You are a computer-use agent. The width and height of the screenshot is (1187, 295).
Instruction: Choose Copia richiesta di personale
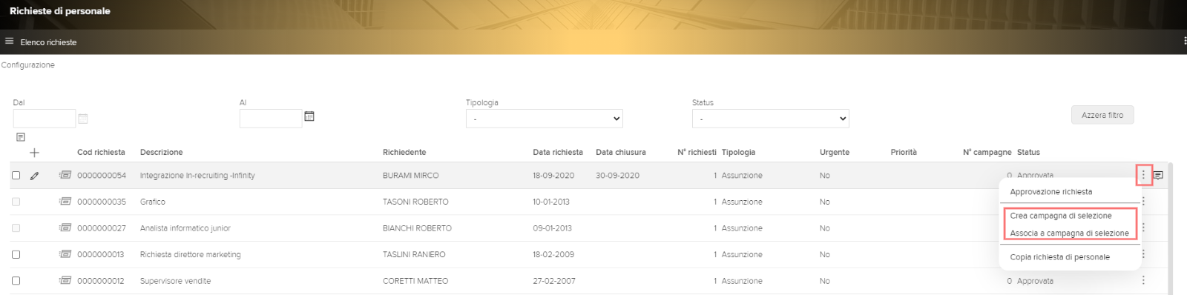coord(1059,257)
